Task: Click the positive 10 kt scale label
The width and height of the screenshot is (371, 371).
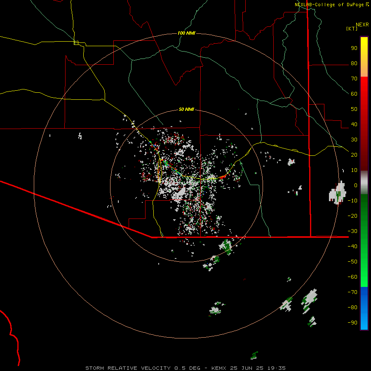Action: 354,170
